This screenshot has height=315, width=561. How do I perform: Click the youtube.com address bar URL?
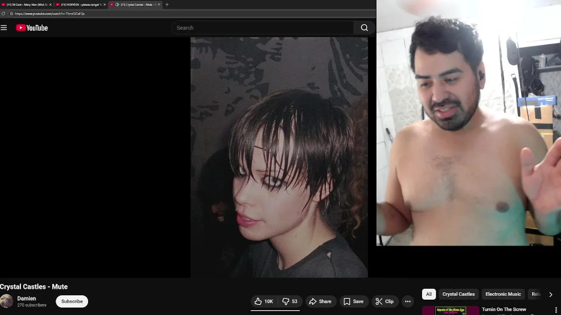50,14
